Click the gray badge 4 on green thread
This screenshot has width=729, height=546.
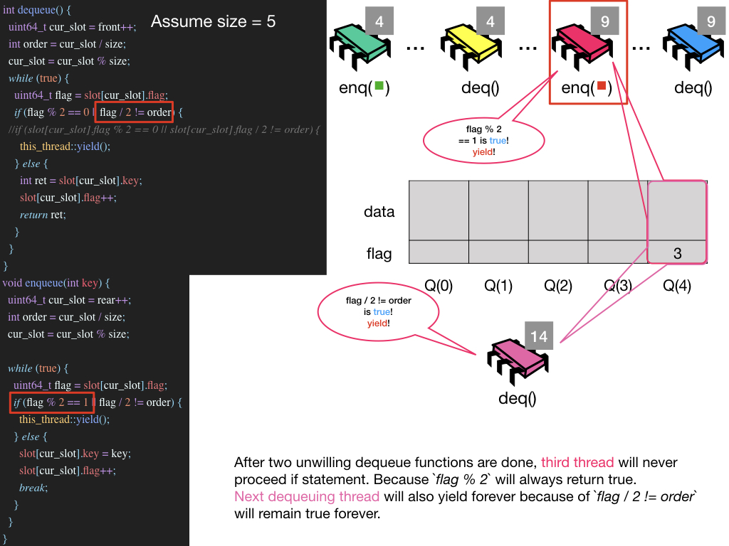tap(379, 21)
